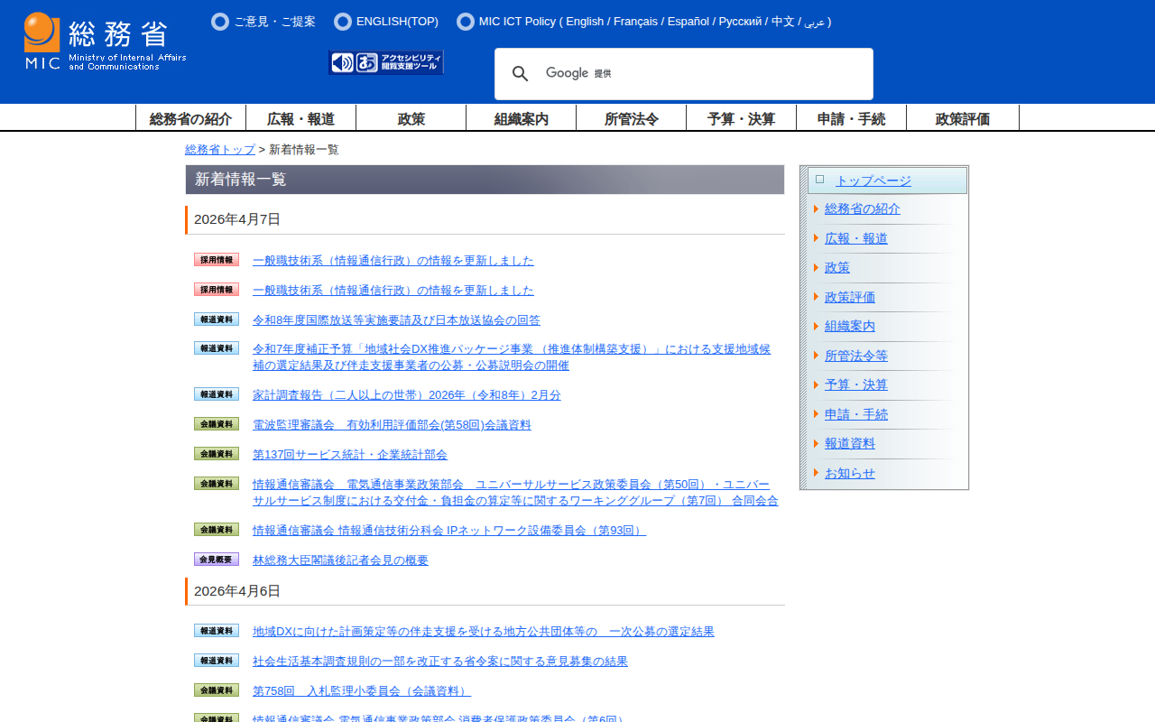Click the 報道資料 tag beside 家計調査報告
The width and height of the screenshot is (1155, 722).
(217, 394)
